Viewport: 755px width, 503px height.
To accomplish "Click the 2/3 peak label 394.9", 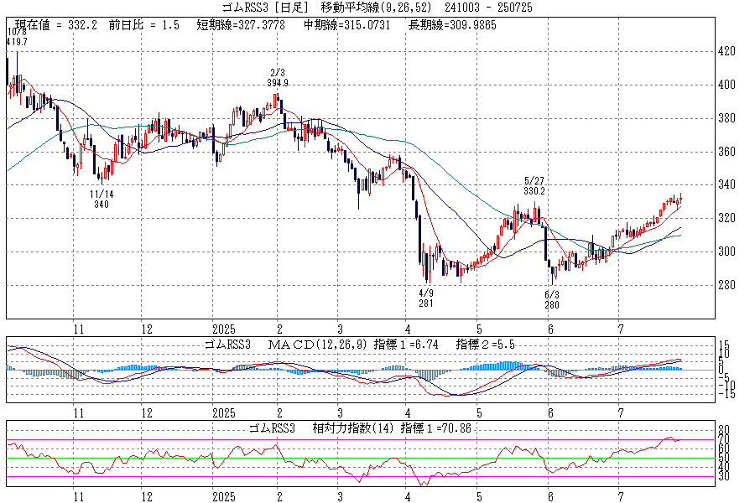I will [x=278, y=83].
